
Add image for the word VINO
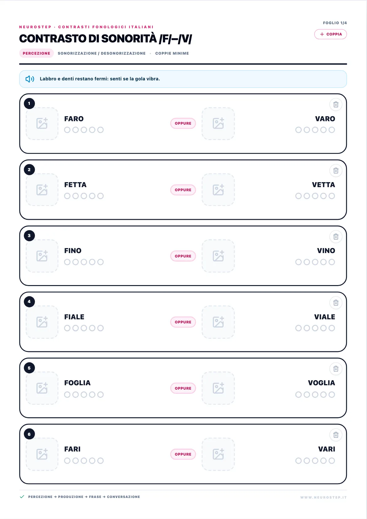(218, 256)
